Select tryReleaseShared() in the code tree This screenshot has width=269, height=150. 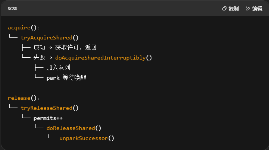[x=50, y=108]
